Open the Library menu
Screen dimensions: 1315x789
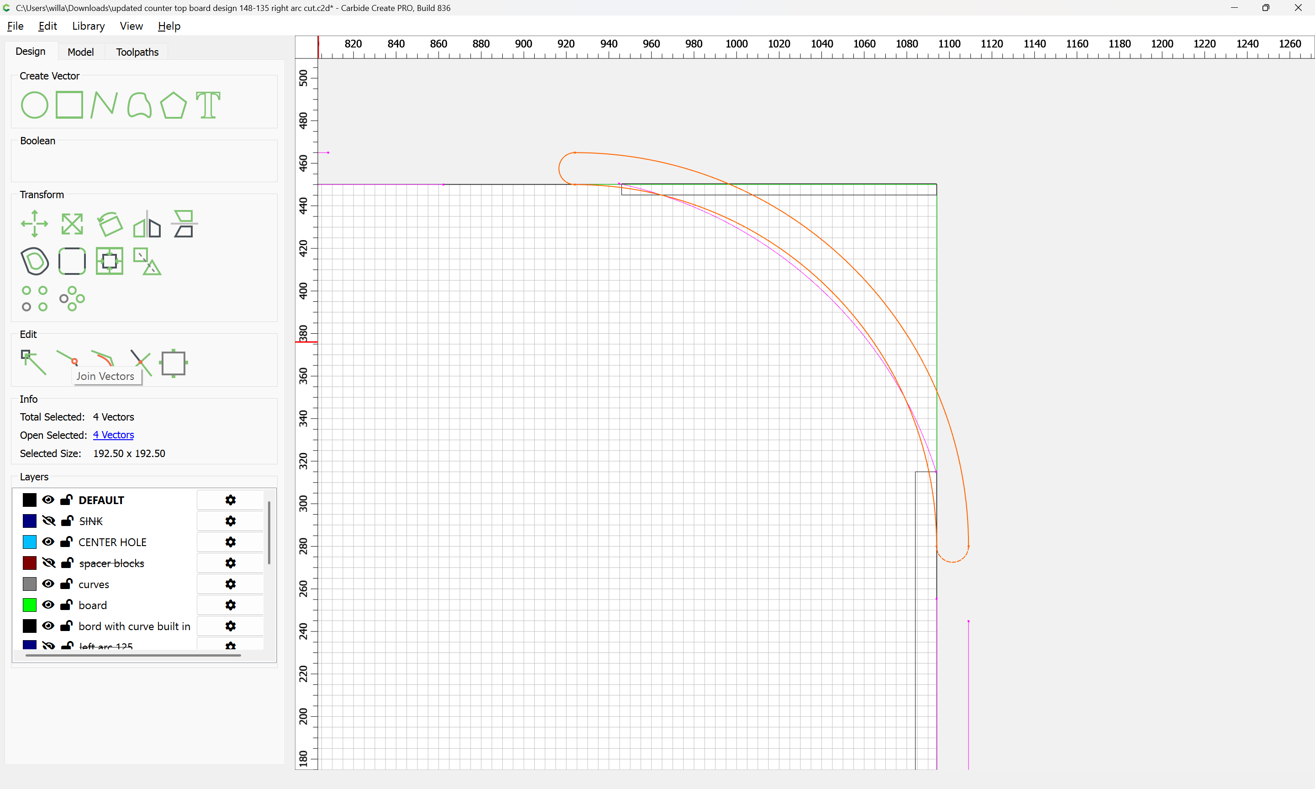(x=88, y=26)
